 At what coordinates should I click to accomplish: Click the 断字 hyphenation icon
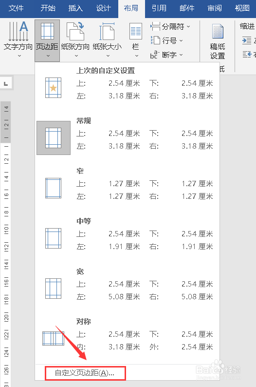point(155,55)
